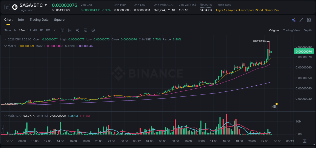Switch to Trading View chart mode
This screenshot has width=316, height=148.
[291, 30]
